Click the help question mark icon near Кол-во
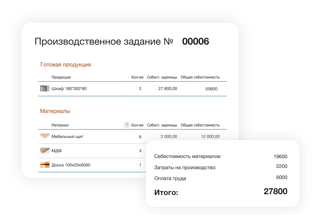This screenshot has width=325, height=215. pos(127,125)
